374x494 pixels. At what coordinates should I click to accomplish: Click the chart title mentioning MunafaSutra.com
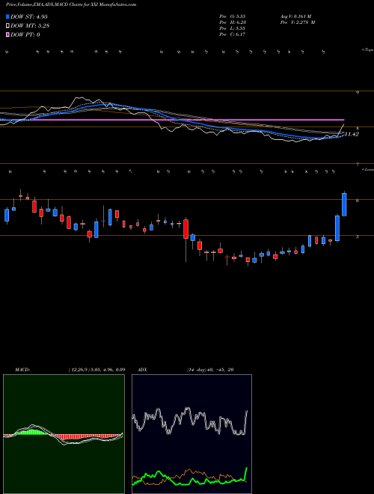pyautogui.click(x=71, y=5)
